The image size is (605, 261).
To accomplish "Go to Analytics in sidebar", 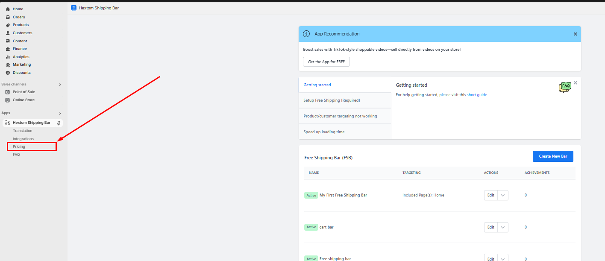I will coord(21,57).
